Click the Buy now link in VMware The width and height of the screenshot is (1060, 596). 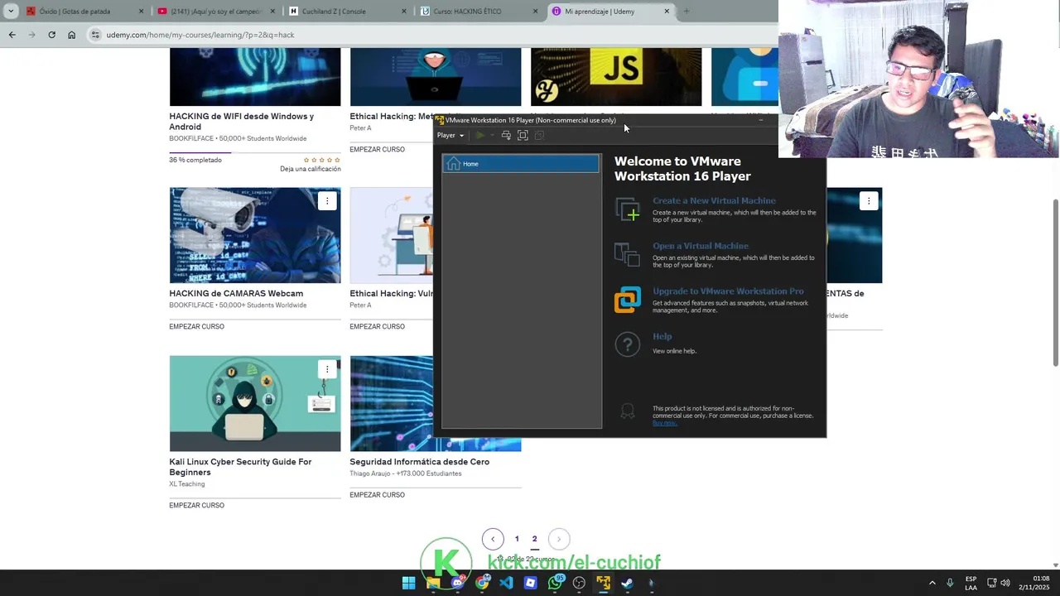click(x=664, y=423)
